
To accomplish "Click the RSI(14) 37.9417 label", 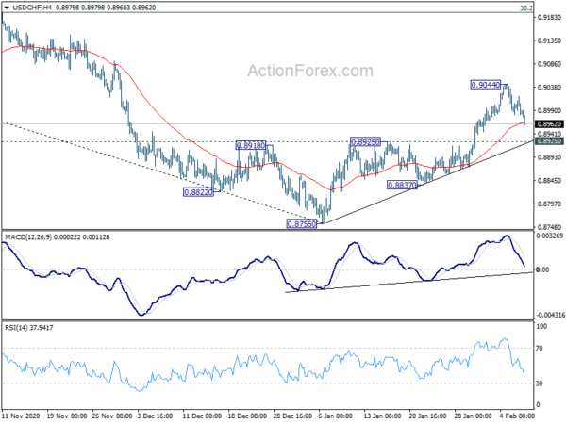I will click(x=29, y=328).
